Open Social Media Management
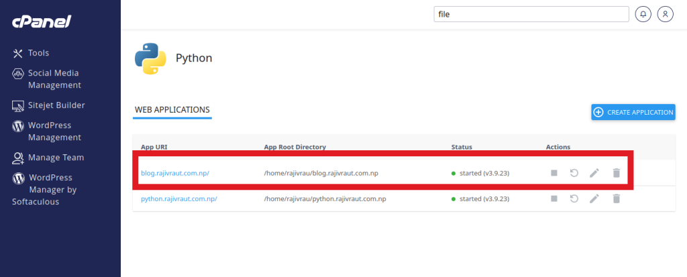687x277 pixels. [54, 79]
